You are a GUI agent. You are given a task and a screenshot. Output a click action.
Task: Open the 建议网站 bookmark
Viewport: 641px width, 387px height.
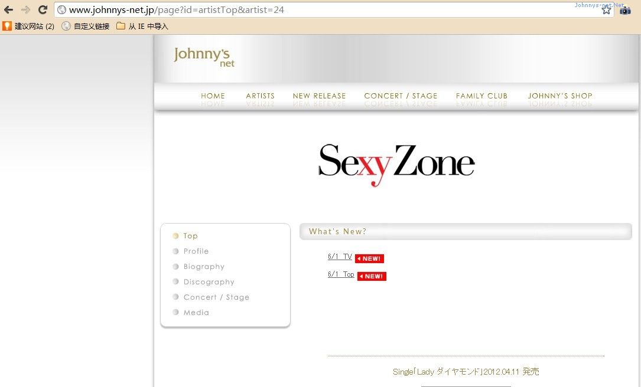coord(29,26)
